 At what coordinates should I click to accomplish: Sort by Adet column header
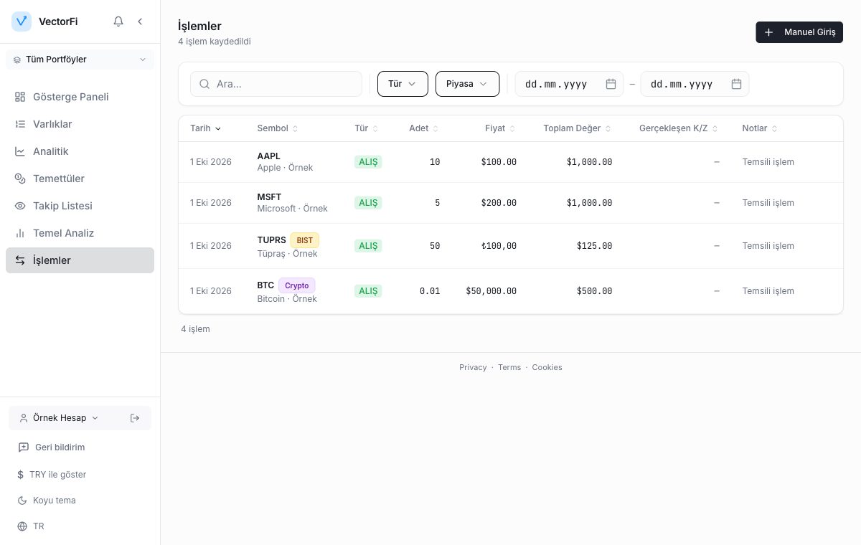click(x=424, y=128)
